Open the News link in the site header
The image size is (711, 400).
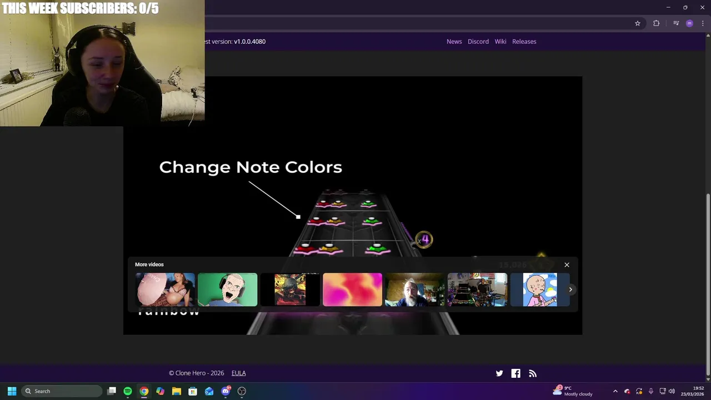pos(454,42)
